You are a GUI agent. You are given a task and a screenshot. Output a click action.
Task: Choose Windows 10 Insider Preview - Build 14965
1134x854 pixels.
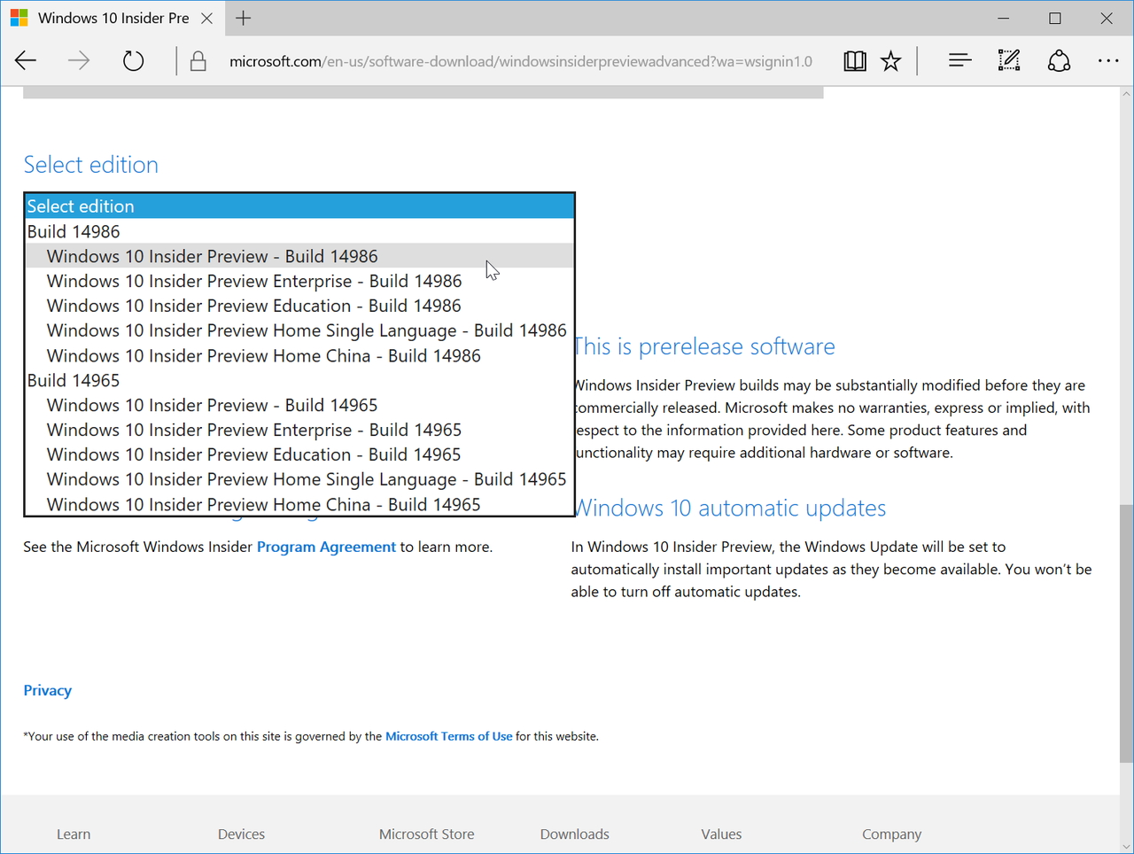coord(213,405)
